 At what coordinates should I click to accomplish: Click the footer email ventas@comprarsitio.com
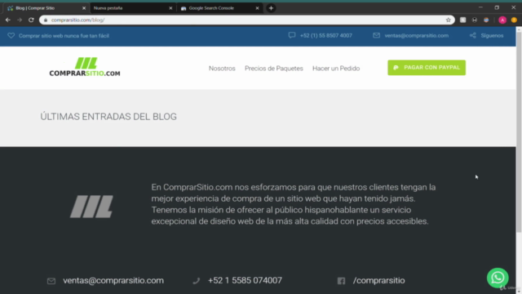point(113,280)
